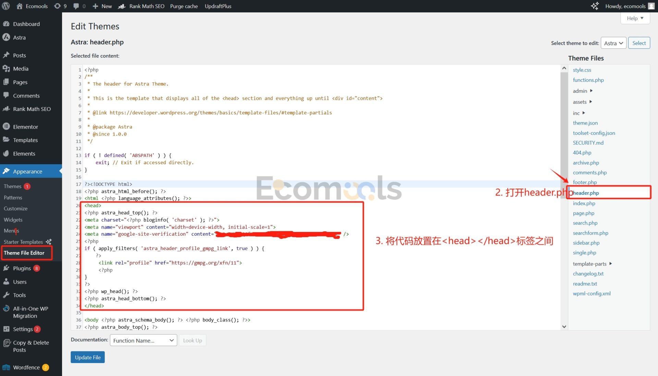Click the Select theme button
This screenshot has height=376, width=658.
[x=639, y=43]
